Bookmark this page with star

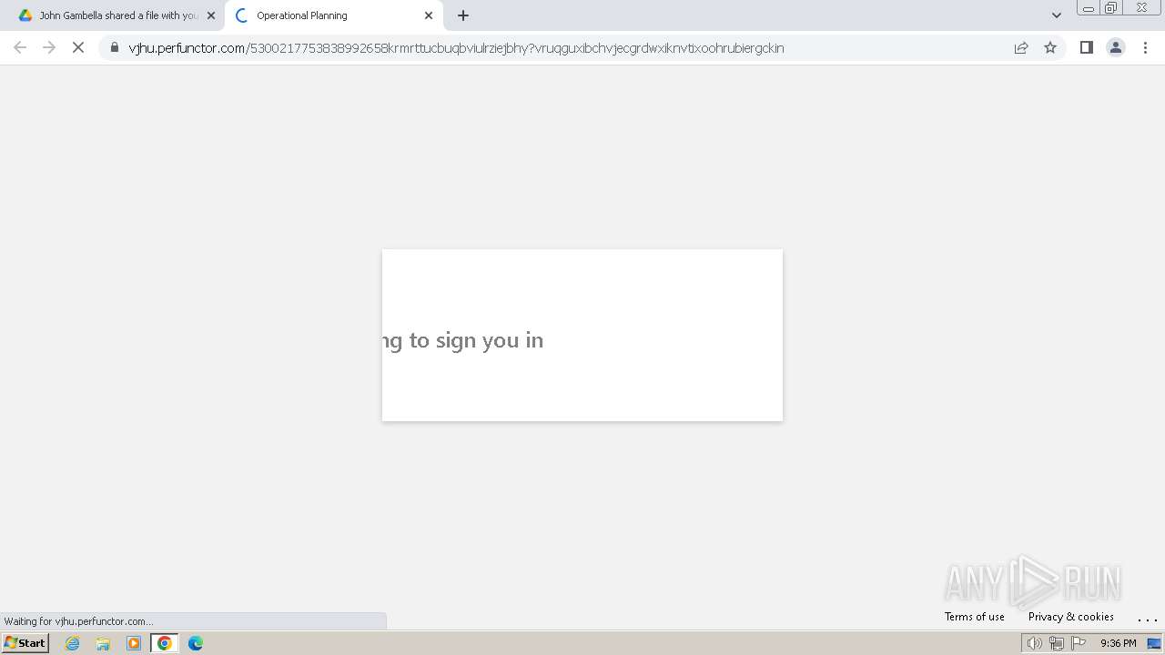pos(1050,47)
